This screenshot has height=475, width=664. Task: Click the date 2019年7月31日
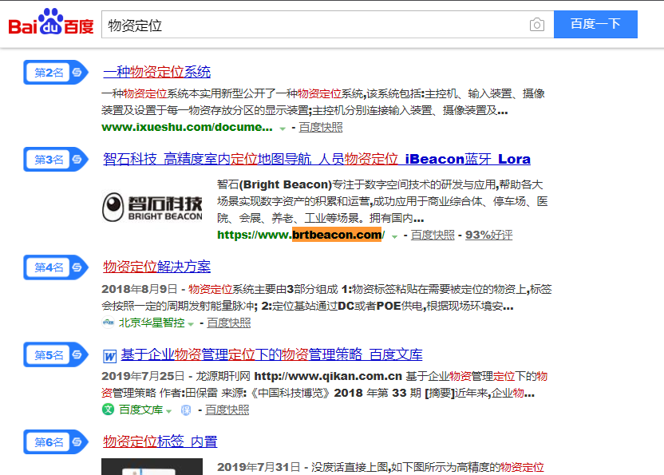click(x=259, y=467)
